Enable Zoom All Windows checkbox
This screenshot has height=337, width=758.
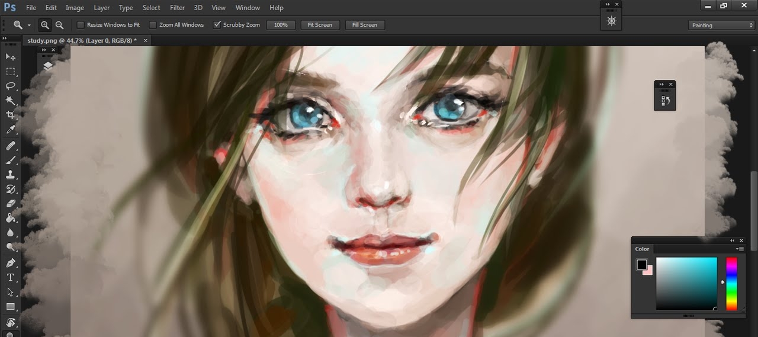153,25
